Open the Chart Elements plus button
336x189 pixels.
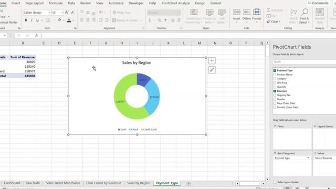(212, 61)
